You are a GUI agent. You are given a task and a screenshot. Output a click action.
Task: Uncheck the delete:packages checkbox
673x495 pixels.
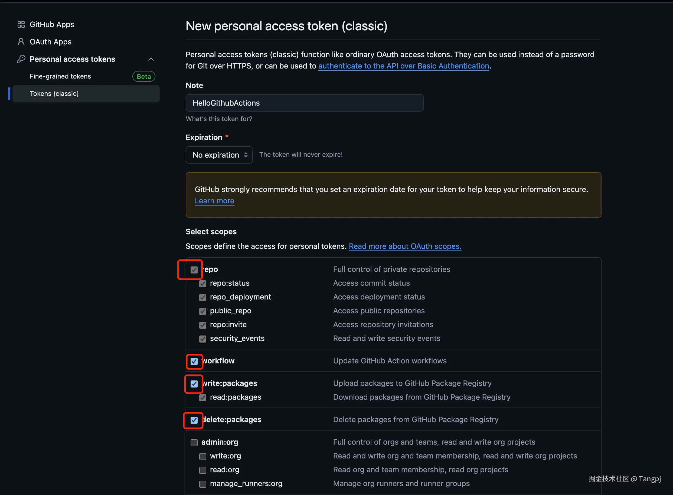point(194,420)
